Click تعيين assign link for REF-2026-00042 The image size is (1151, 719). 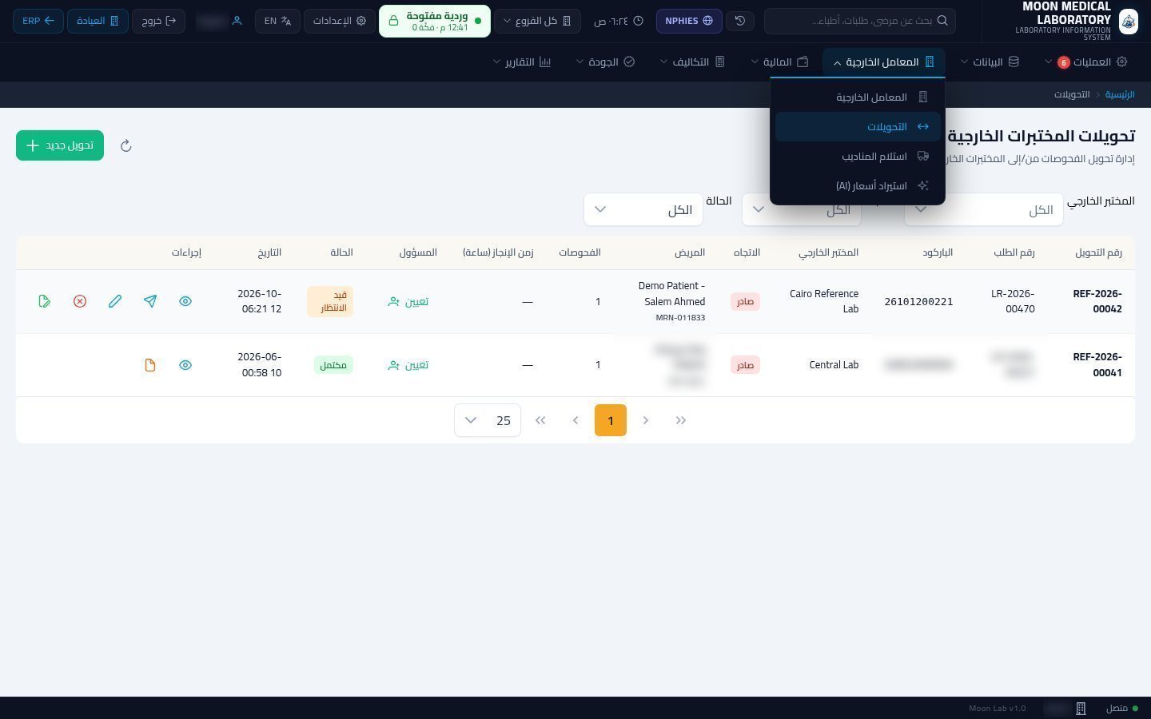point(408,301)
